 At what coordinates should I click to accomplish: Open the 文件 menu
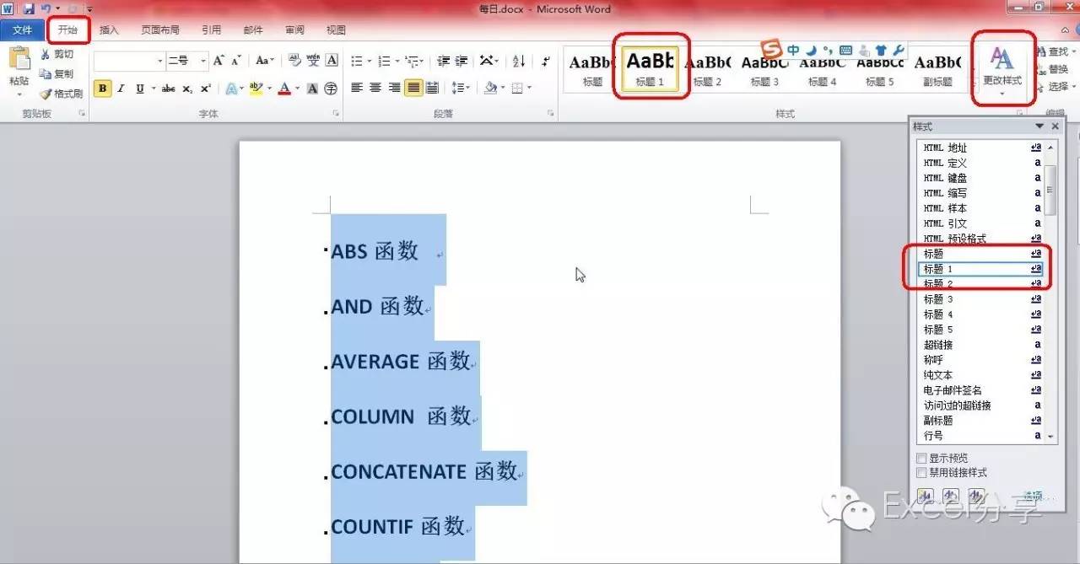click(x=22, y=30)
